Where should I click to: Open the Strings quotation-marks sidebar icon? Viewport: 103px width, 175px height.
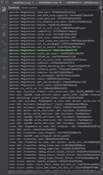(4, 43)
